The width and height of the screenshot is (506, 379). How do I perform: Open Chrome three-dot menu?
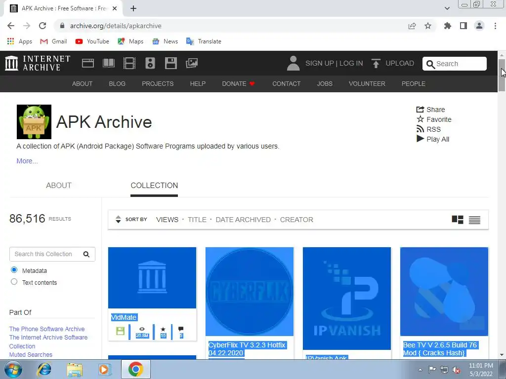tap(495, 26)
